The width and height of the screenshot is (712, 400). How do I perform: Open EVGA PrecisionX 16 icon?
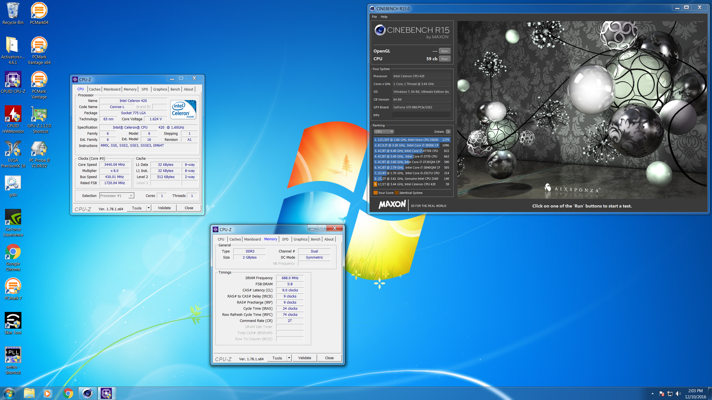[13, 154]
